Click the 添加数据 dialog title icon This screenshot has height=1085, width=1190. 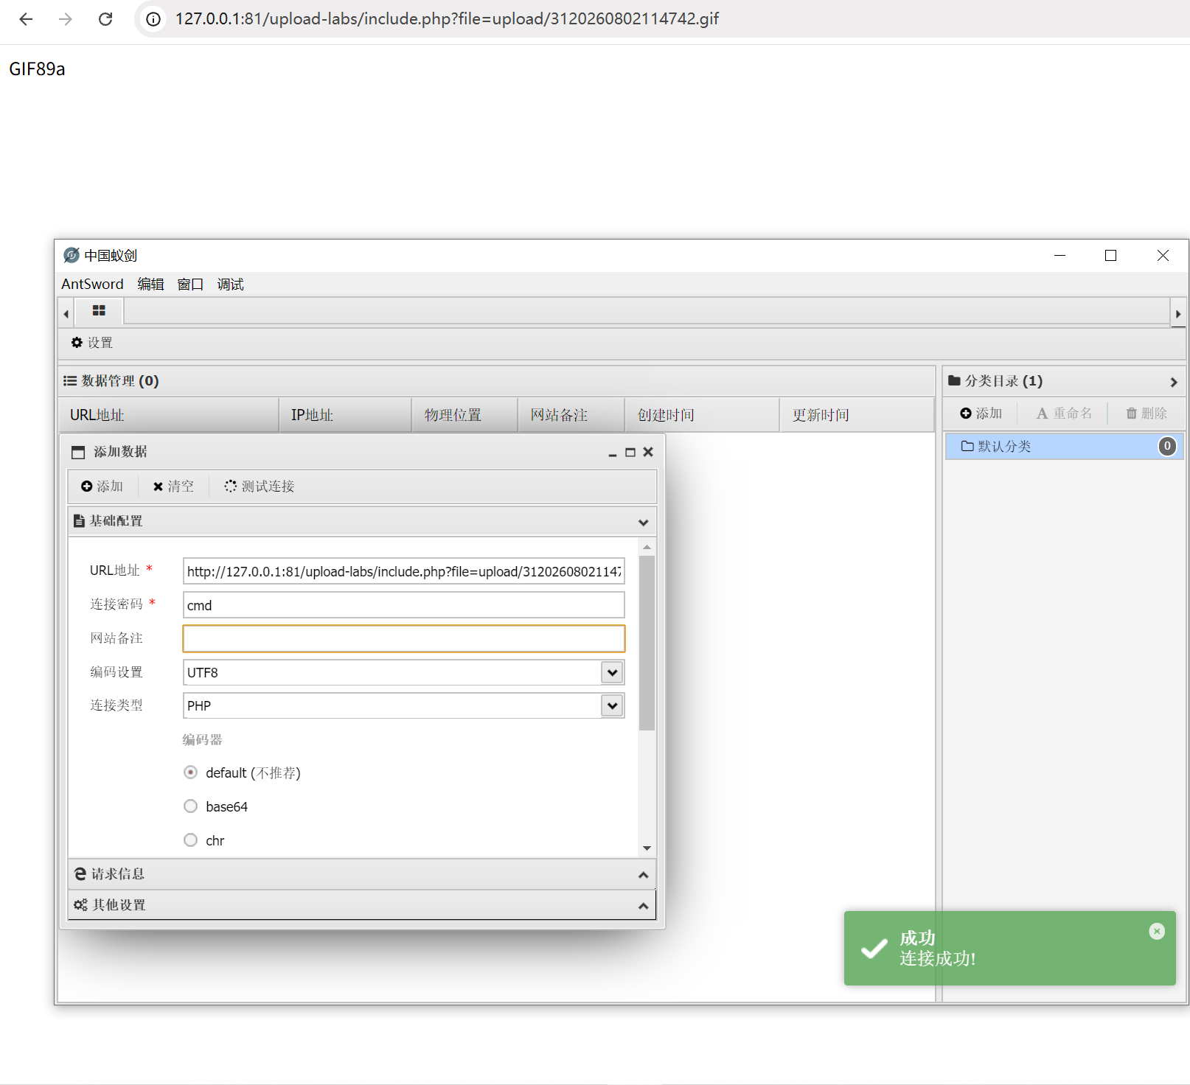click(x=78, y=453)
